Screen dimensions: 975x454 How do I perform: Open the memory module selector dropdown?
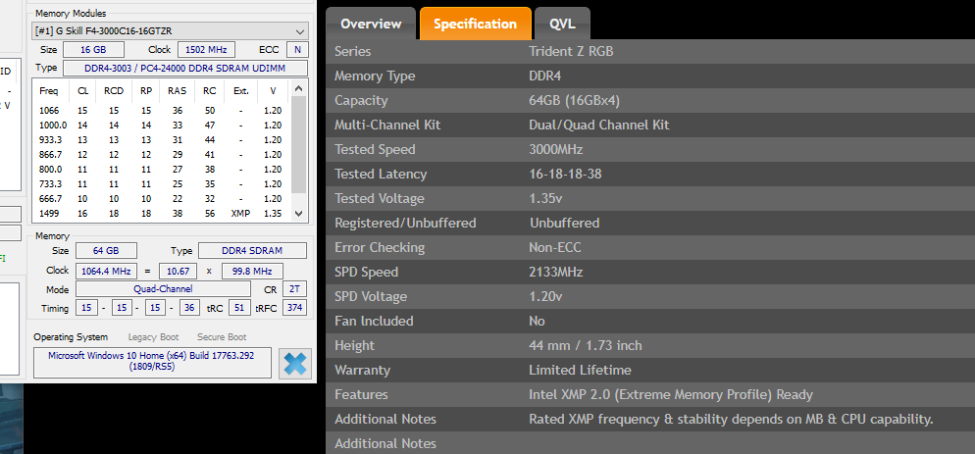(x=170, y=31)
